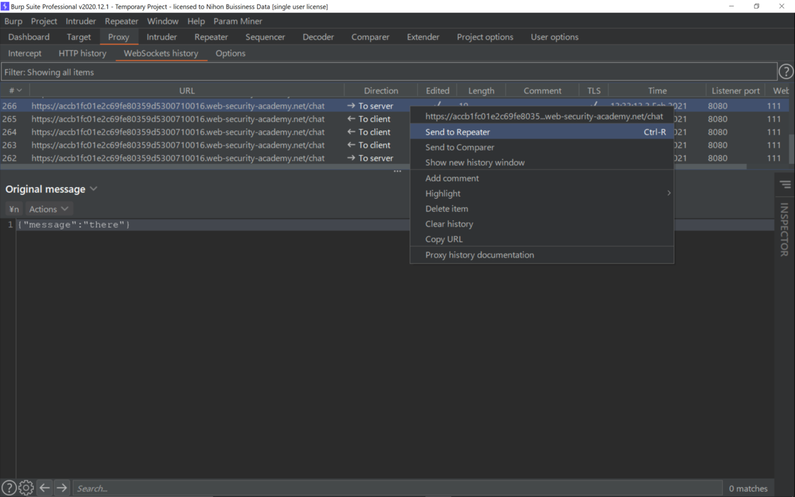Select history row 264
This screenshot has width=795, height=497.
coord(205,132)
